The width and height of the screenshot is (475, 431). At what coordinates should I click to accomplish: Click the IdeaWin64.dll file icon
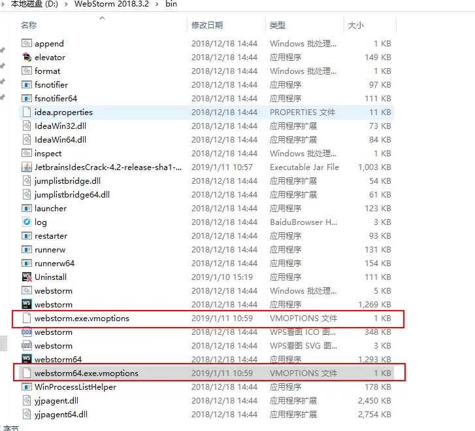pyautogui.click(x=27, y=139)
